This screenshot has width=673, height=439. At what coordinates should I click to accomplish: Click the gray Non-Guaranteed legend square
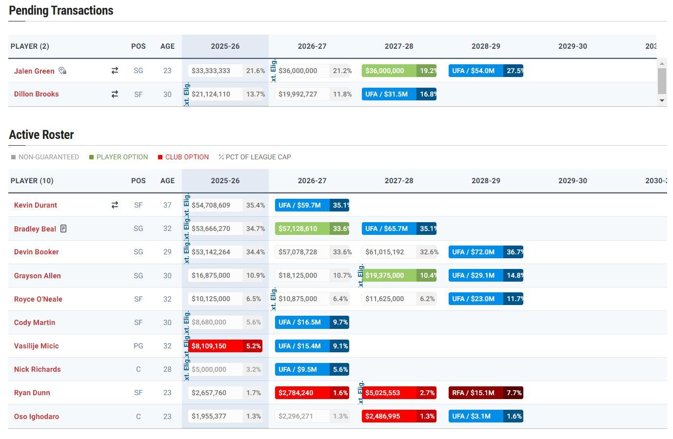[x=13, y=157]
